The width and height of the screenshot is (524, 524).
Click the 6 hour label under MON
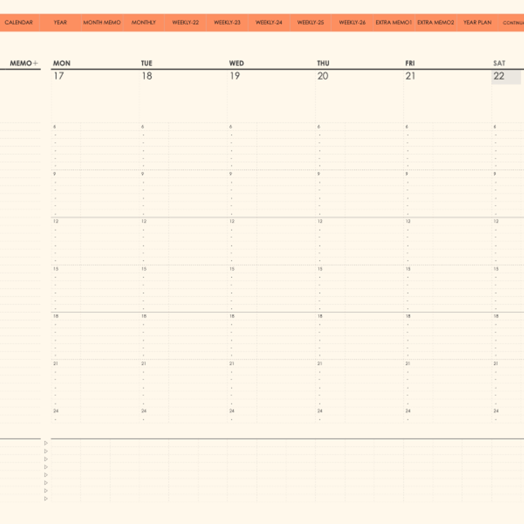(x=55, y=126)
